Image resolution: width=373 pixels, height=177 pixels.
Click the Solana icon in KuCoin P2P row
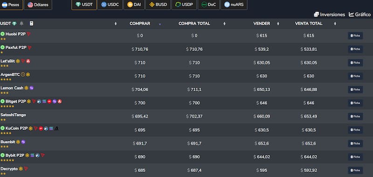point(51,128)
